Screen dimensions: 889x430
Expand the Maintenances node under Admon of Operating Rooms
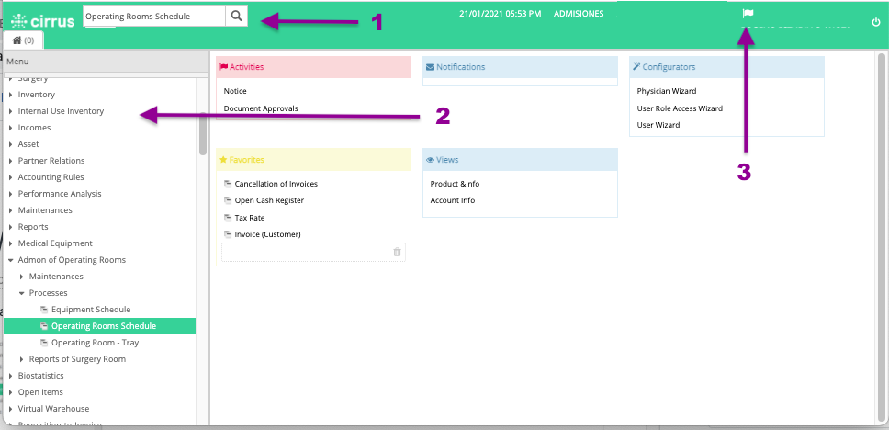[x=22, y=277]
